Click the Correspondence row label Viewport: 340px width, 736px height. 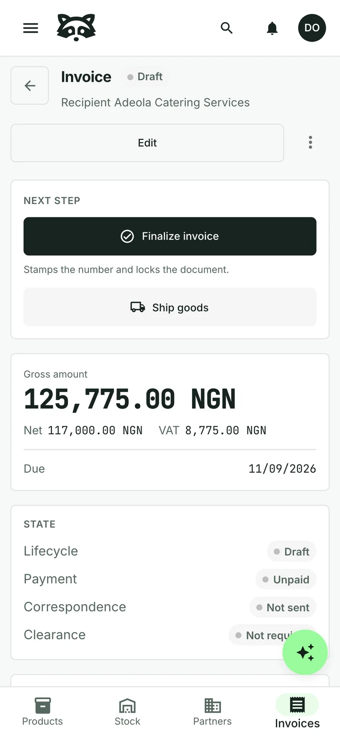pyautogui.click(x=75, y=607)
